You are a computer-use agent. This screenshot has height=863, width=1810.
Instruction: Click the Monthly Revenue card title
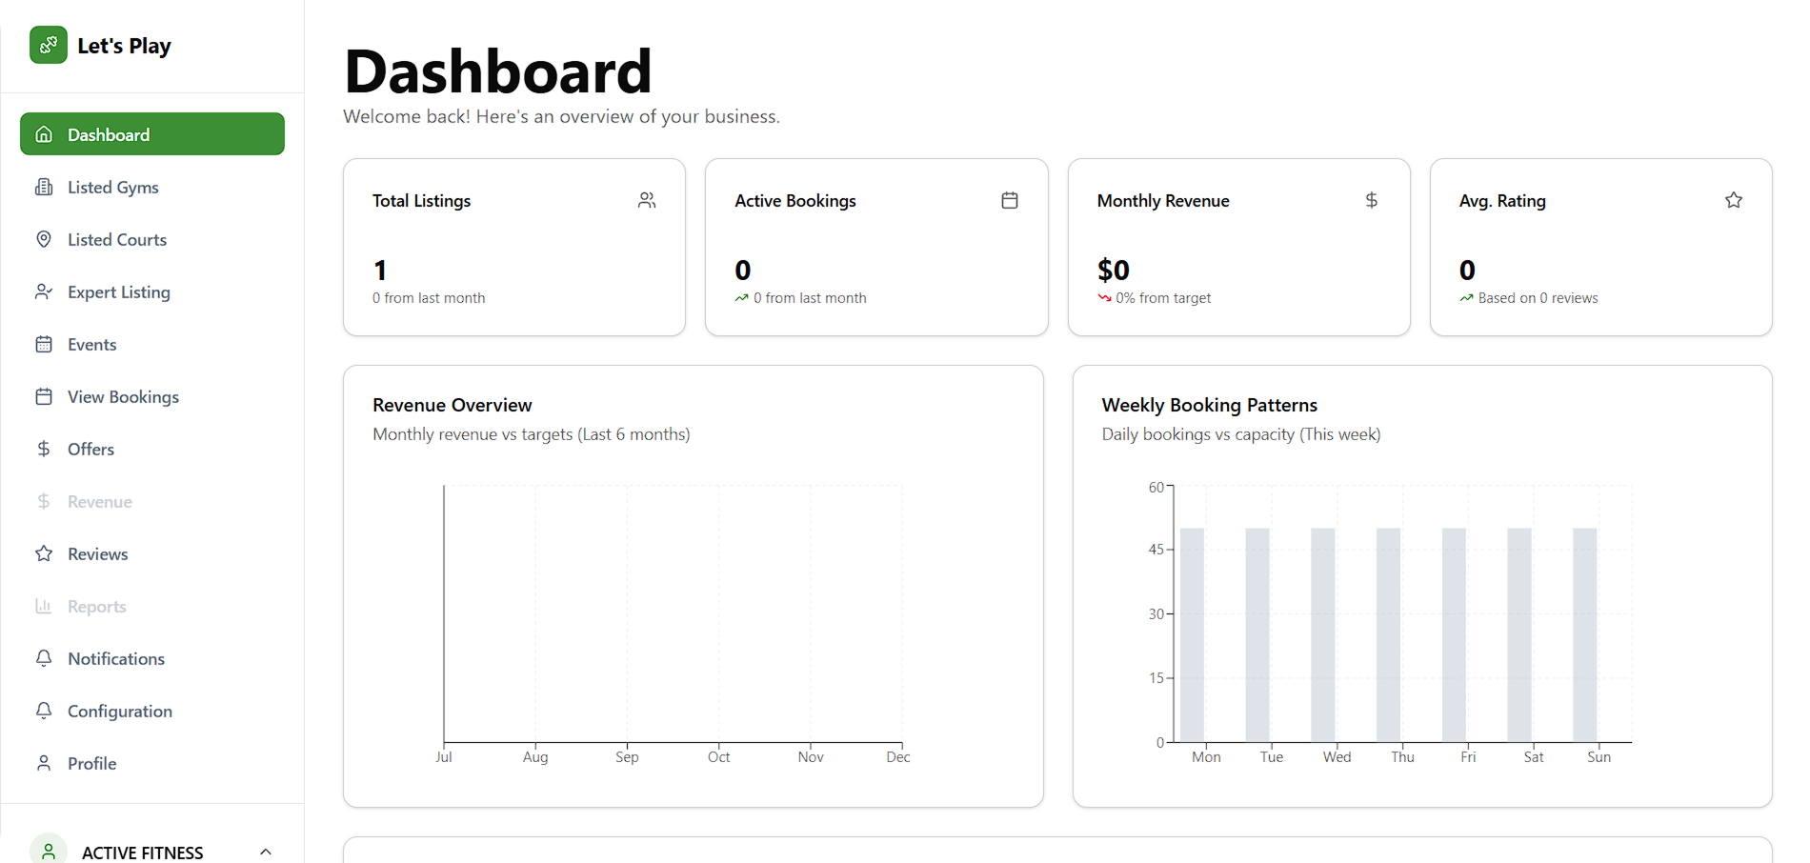1163,201
